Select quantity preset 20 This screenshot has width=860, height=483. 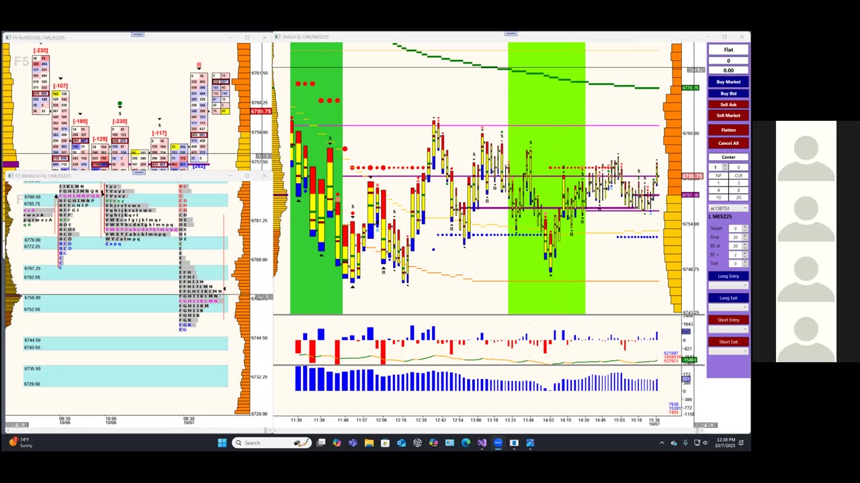(738, 198)
